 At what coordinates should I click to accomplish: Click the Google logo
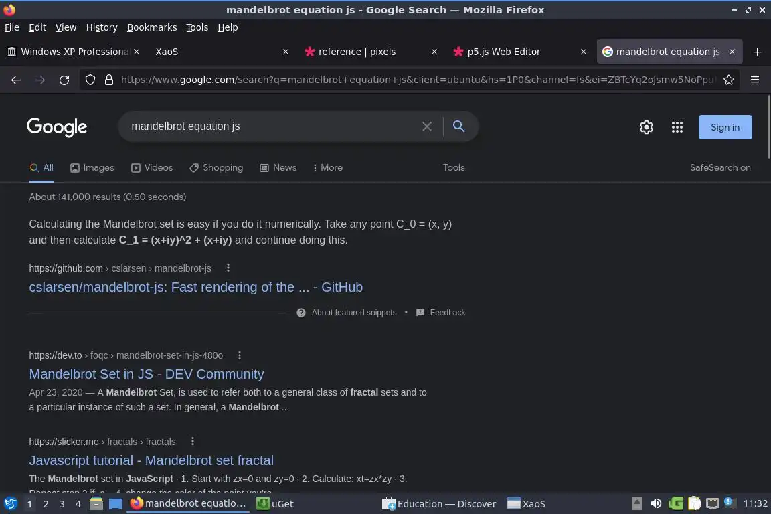click(57, 127)
